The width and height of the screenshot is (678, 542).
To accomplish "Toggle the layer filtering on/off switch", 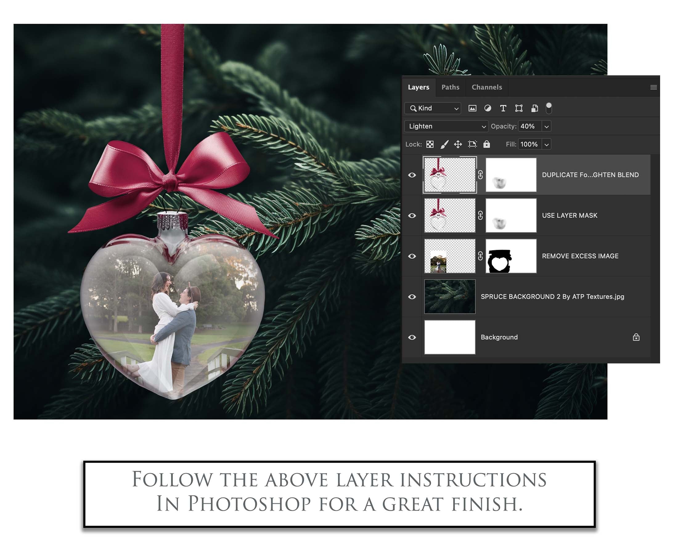I will (x=549, y=108).
